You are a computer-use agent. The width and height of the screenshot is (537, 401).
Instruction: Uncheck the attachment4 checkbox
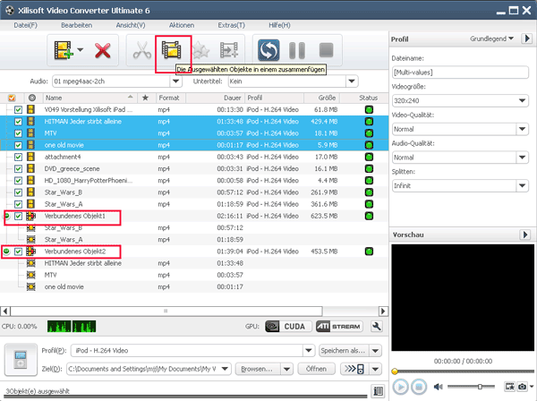[18, 158]
